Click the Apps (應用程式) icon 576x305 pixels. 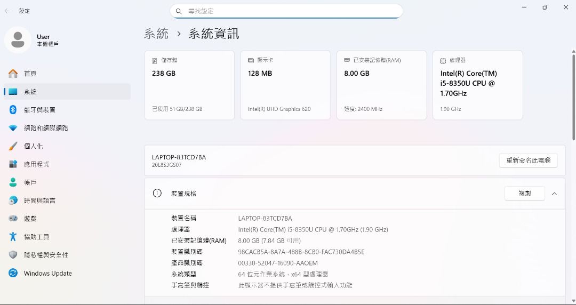coord(13,164)
